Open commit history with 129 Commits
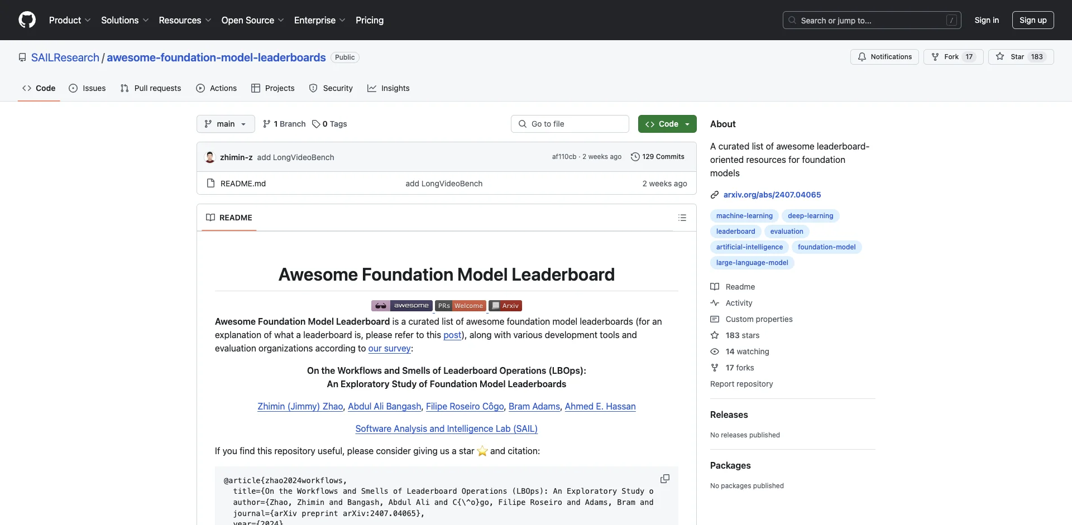The height and width of the screenshot is (525, 1072). [657, 157]
